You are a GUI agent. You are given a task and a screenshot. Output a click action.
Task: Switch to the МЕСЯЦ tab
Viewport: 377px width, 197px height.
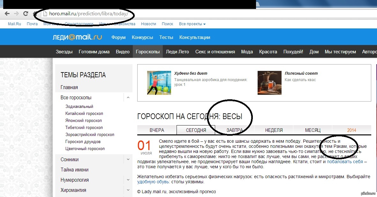[x=313, y=130]
